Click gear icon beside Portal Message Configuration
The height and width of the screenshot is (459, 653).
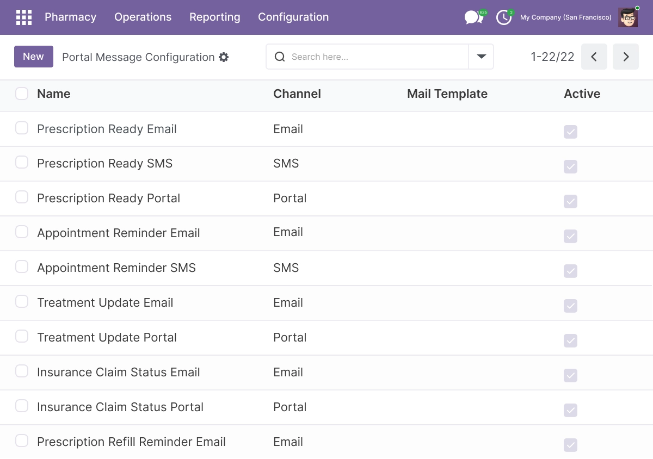[224, 57]
